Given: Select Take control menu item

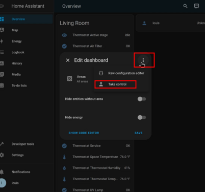Looking at the screenshot, I should pyautogui.click(x=115, y=84).
